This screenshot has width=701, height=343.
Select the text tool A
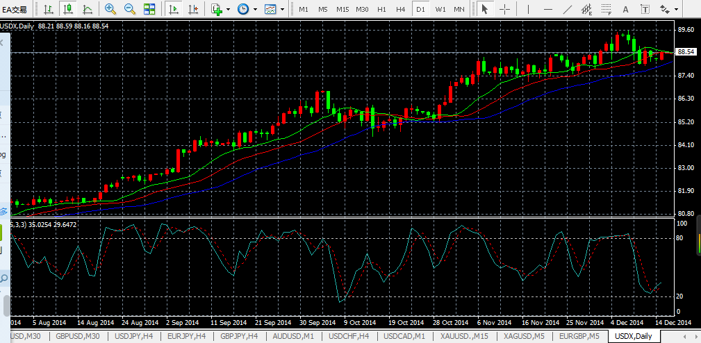(625, 9)
